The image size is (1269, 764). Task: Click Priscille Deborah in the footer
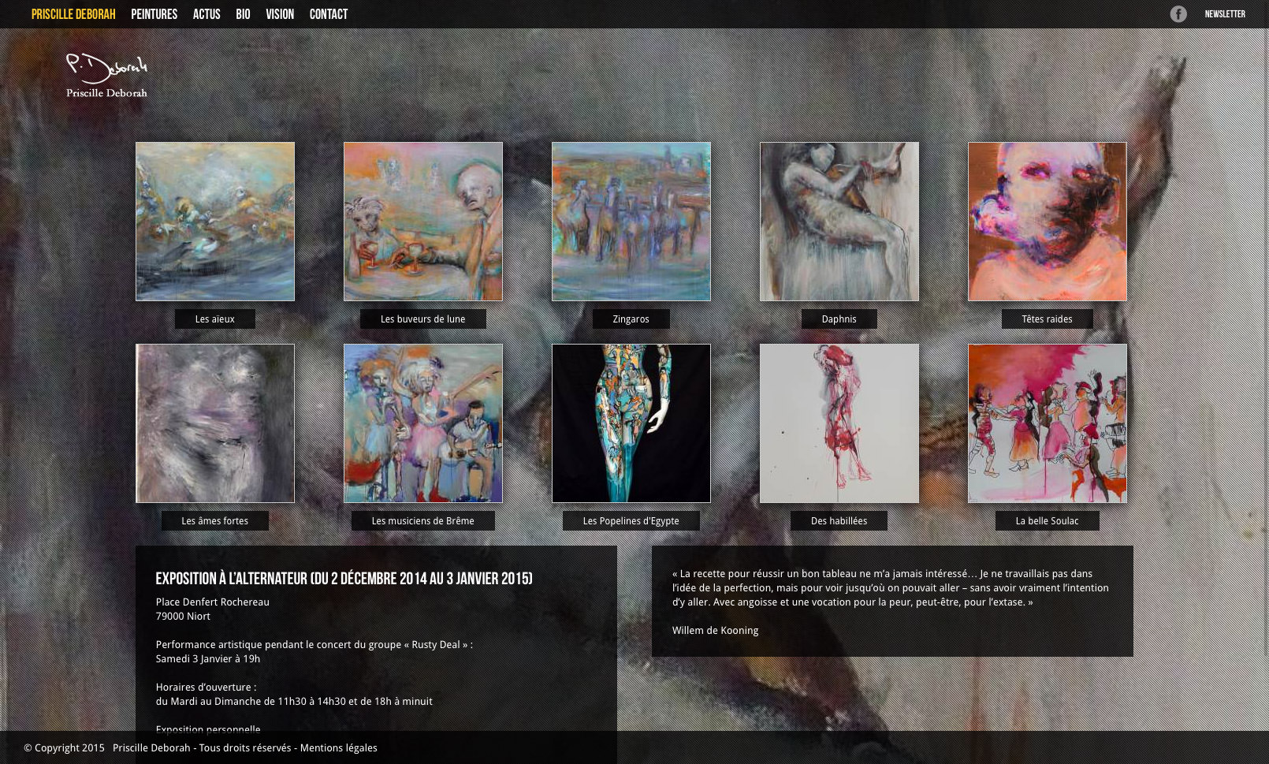(151, 748)
